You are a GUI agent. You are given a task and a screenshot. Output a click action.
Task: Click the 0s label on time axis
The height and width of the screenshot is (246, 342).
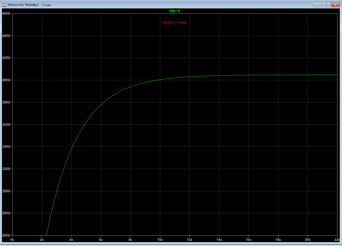(x=12, y=239)
